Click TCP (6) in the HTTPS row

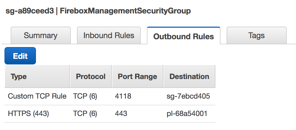click(85, 114)
